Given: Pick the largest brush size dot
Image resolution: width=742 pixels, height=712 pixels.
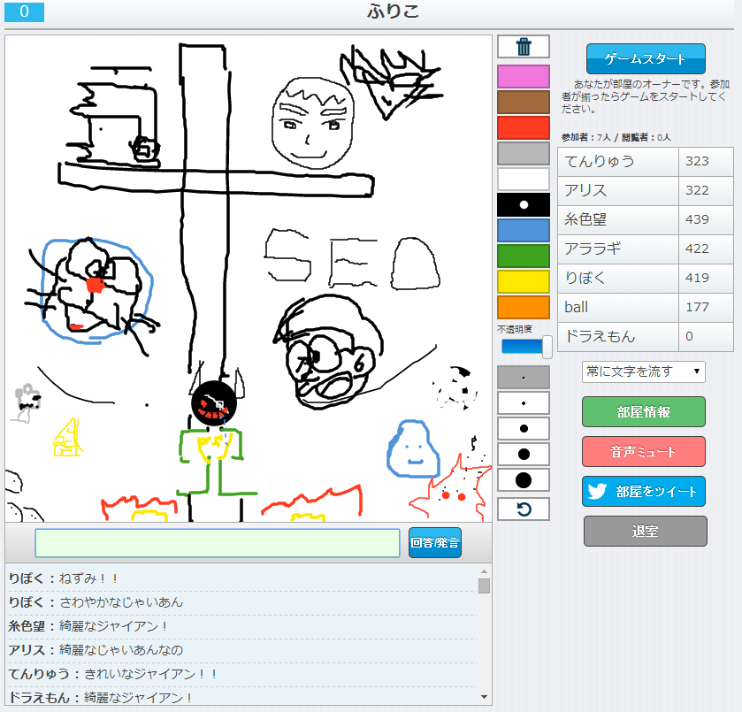Looking at the screenshot, I should point(524,480).
